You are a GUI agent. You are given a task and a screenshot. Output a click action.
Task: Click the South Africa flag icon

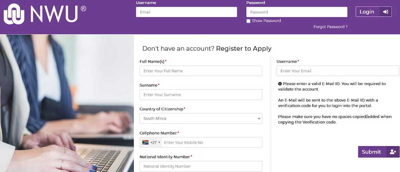(145, 142)
